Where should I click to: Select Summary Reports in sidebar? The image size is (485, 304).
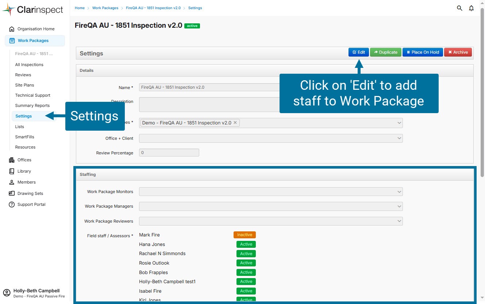click(32, 105)
